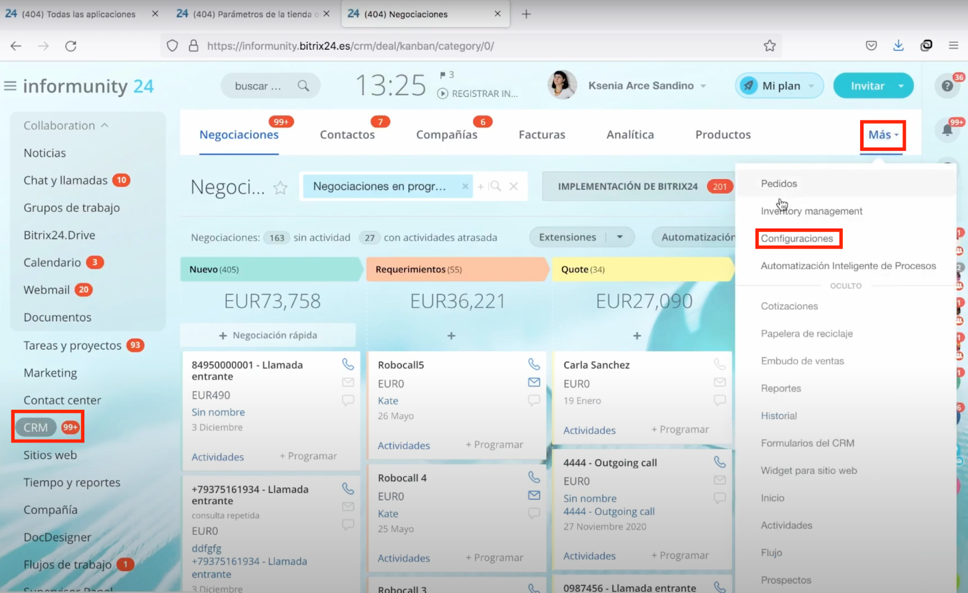The image size is (968, 593).
Task: Click Programar on the Robocall 4 card
Action: [x=494, y=557]
